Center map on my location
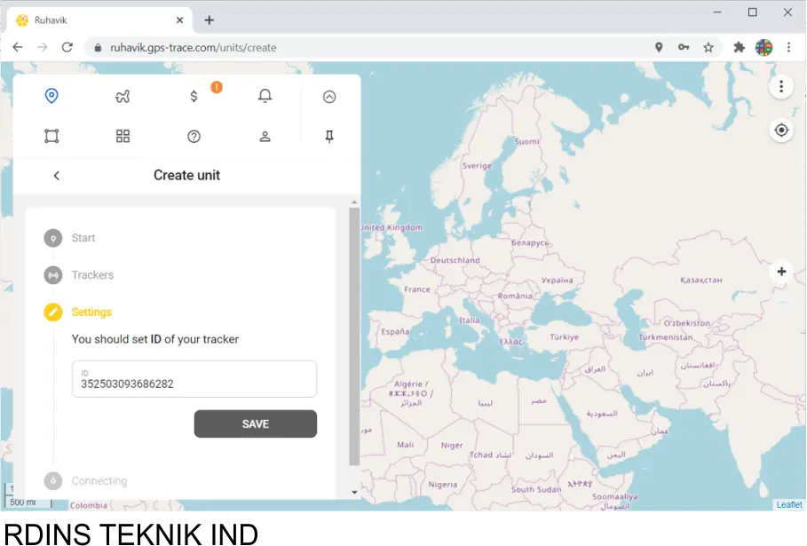 (x=781, y=131)
